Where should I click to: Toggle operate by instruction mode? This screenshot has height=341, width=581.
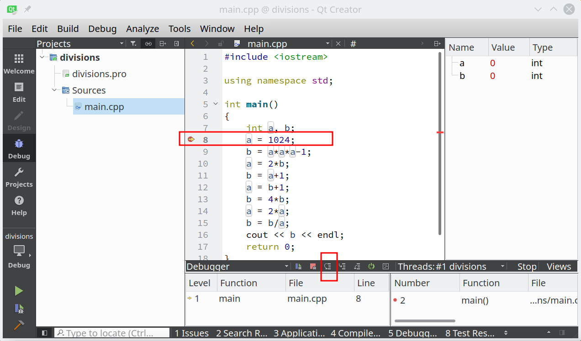point(386,266)
